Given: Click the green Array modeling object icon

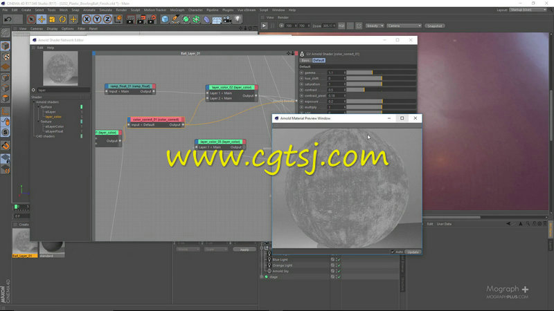Looking at the screenshot, I should coord(196,19).
